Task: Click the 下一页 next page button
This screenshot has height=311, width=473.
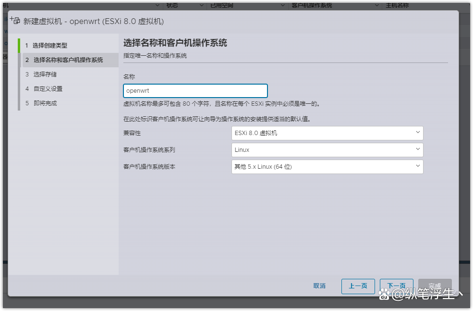Action: click(x=396, y=286)
